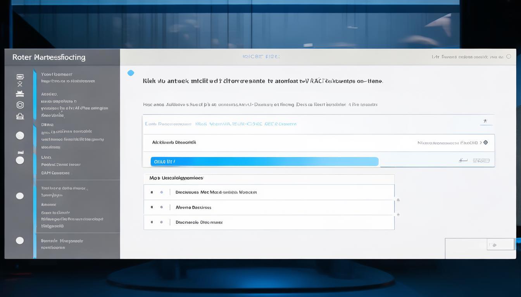Screen dimensions: 521x297
Task: Click the 'Moll' blue link in panel header
Action: (201, 124)
